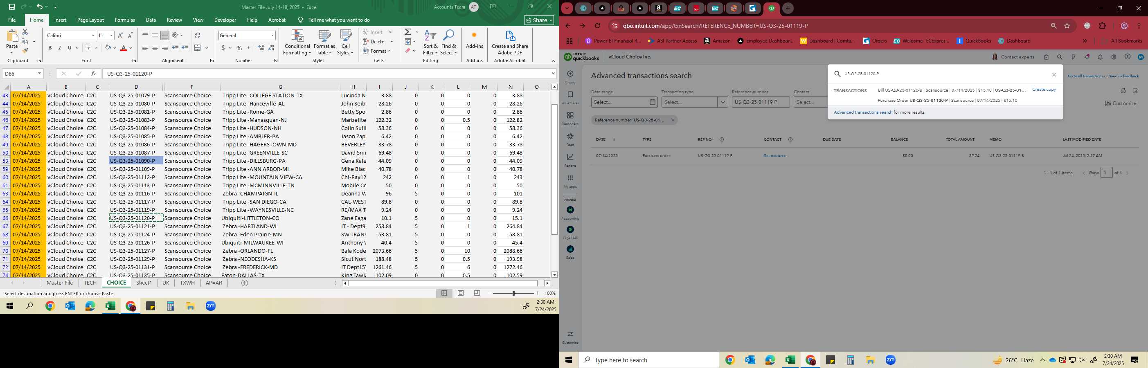This screenshot has height=368, width=1148.
Task: Reload the Chrome page
Action: [x=597, y=26]
